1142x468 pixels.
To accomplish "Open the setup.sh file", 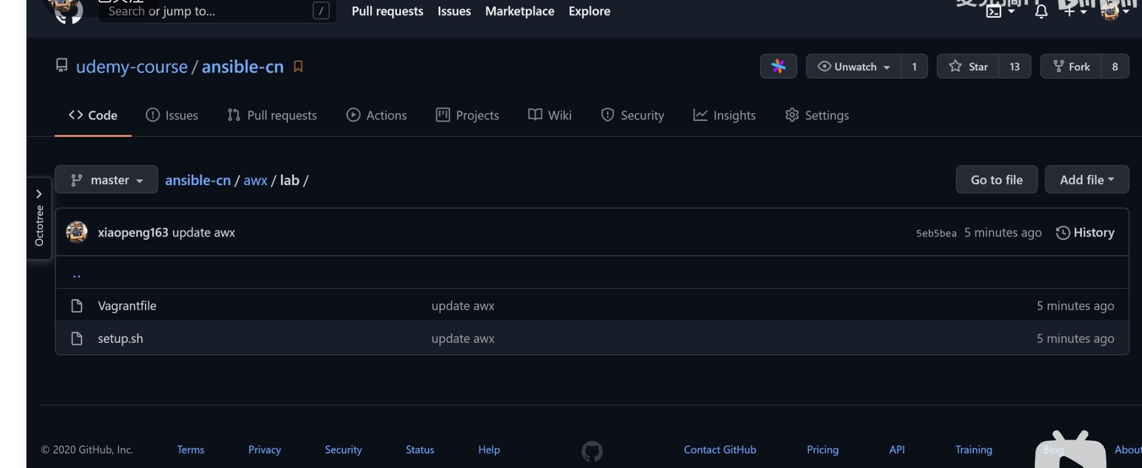I will 120,338.
